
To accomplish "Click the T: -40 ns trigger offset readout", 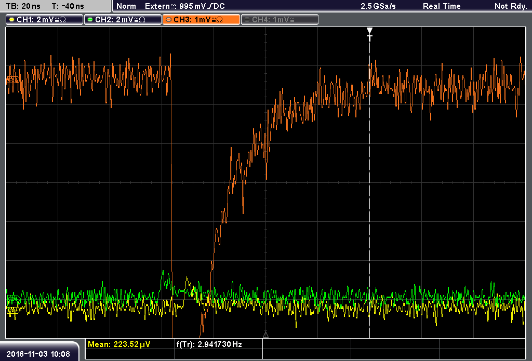I will click(68, 6).
